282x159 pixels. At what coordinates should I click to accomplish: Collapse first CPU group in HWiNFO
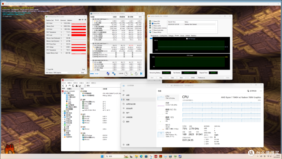tap(91, 19)
